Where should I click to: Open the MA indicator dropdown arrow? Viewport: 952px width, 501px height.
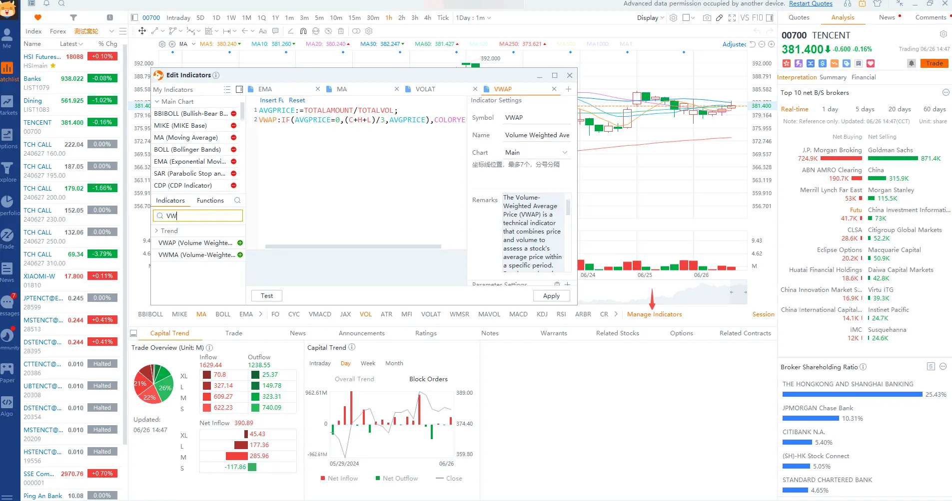(193, 44)
